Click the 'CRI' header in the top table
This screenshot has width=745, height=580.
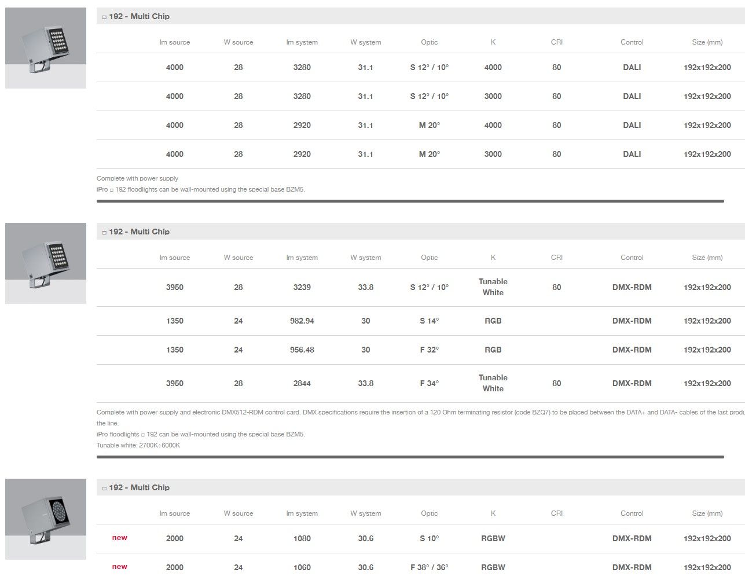click(556, 42)
